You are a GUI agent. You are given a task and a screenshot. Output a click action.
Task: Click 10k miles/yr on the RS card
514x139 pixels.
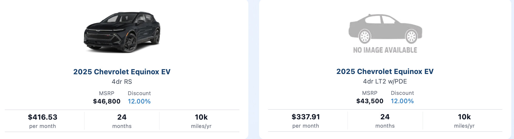click(201, 121)
